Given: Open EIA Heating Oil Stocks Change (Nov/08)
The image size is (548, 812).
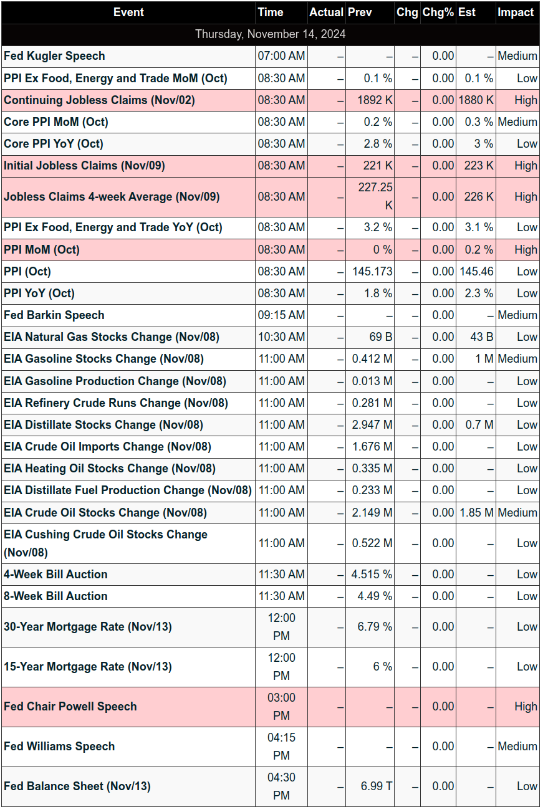Looking at the screenshot, I should coord(110,469).
